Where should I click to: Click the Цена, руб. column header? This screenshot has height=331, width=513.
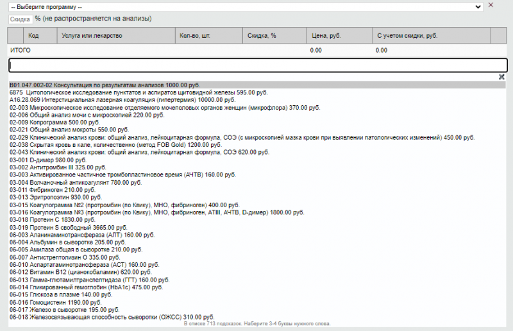pyautogui.click(x=324, y=35)
